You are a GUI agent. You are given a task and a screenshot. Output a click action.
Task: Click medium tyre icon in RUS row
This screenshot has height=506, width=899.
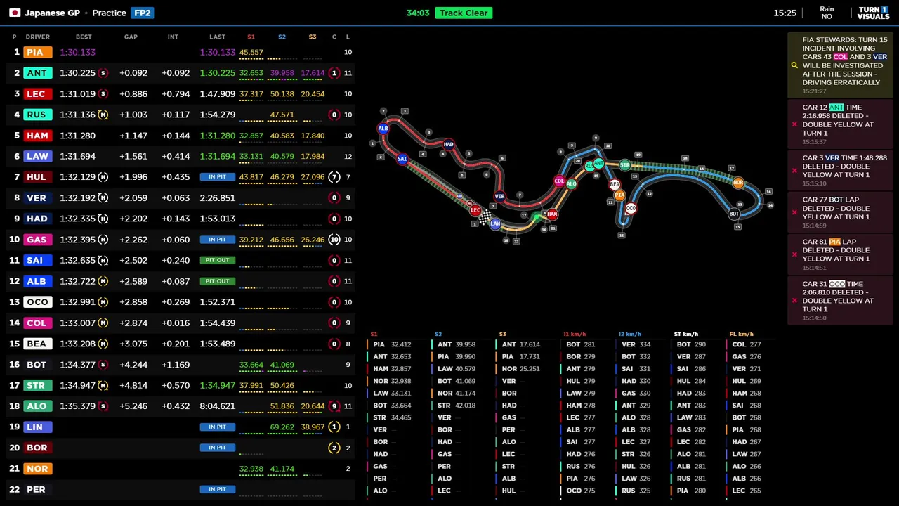pyautogui.click(x=103, y=115)
